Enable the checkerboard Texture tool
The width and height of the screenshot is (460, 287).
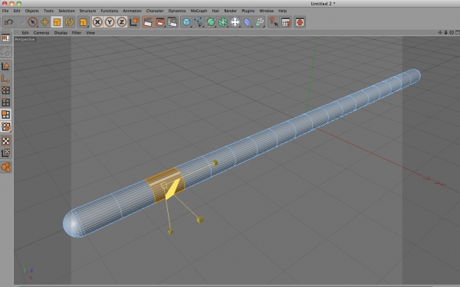[5, 141]
